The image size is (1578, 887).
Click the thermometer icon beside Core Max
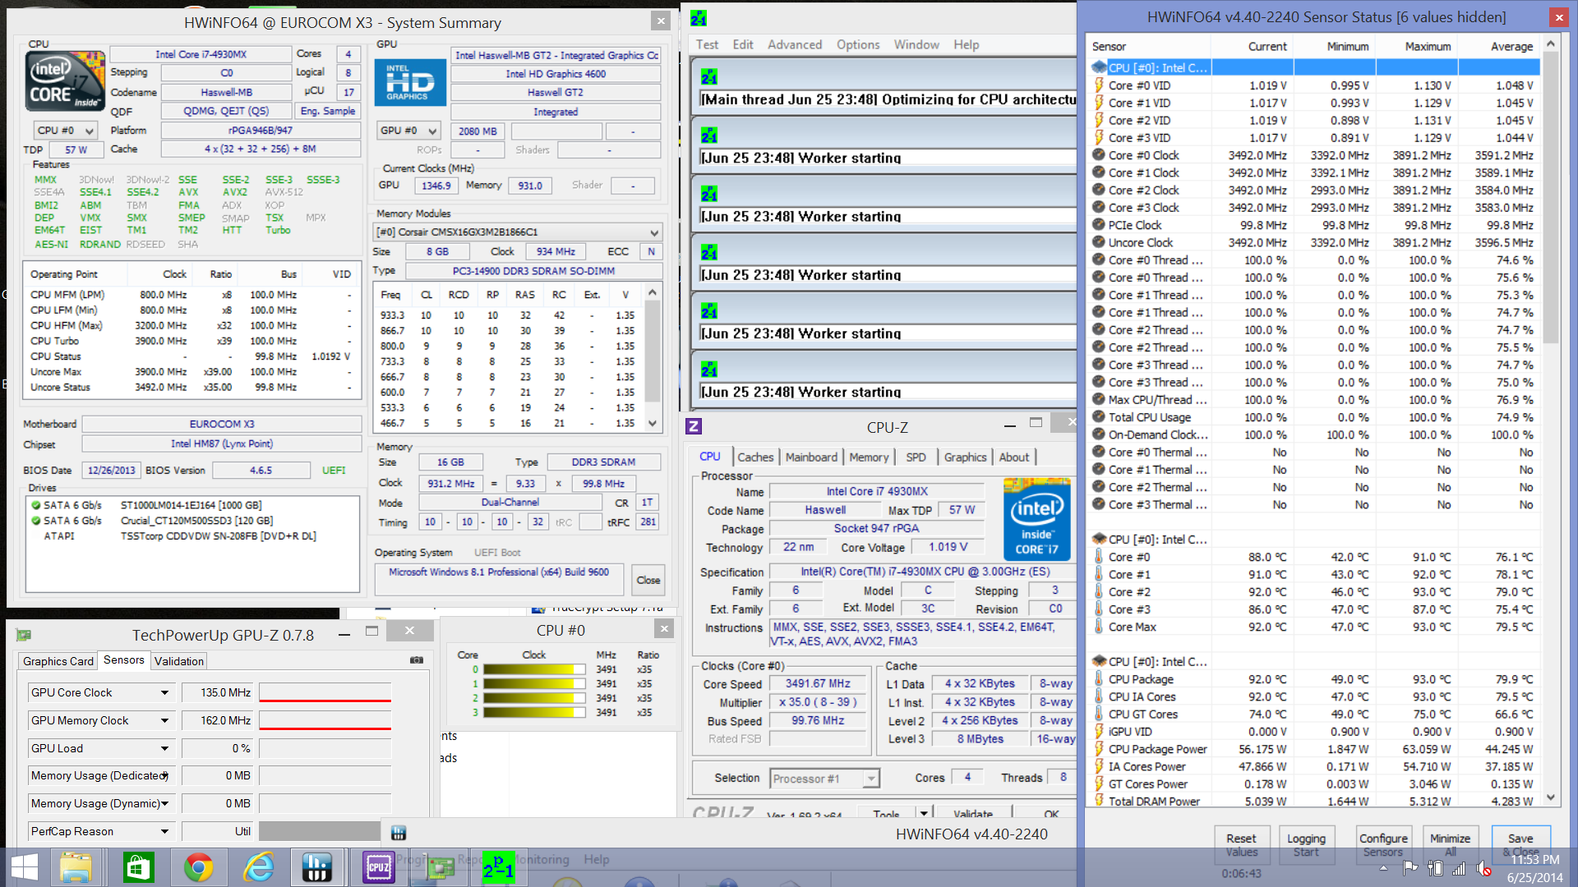(x=1099, y=627)
